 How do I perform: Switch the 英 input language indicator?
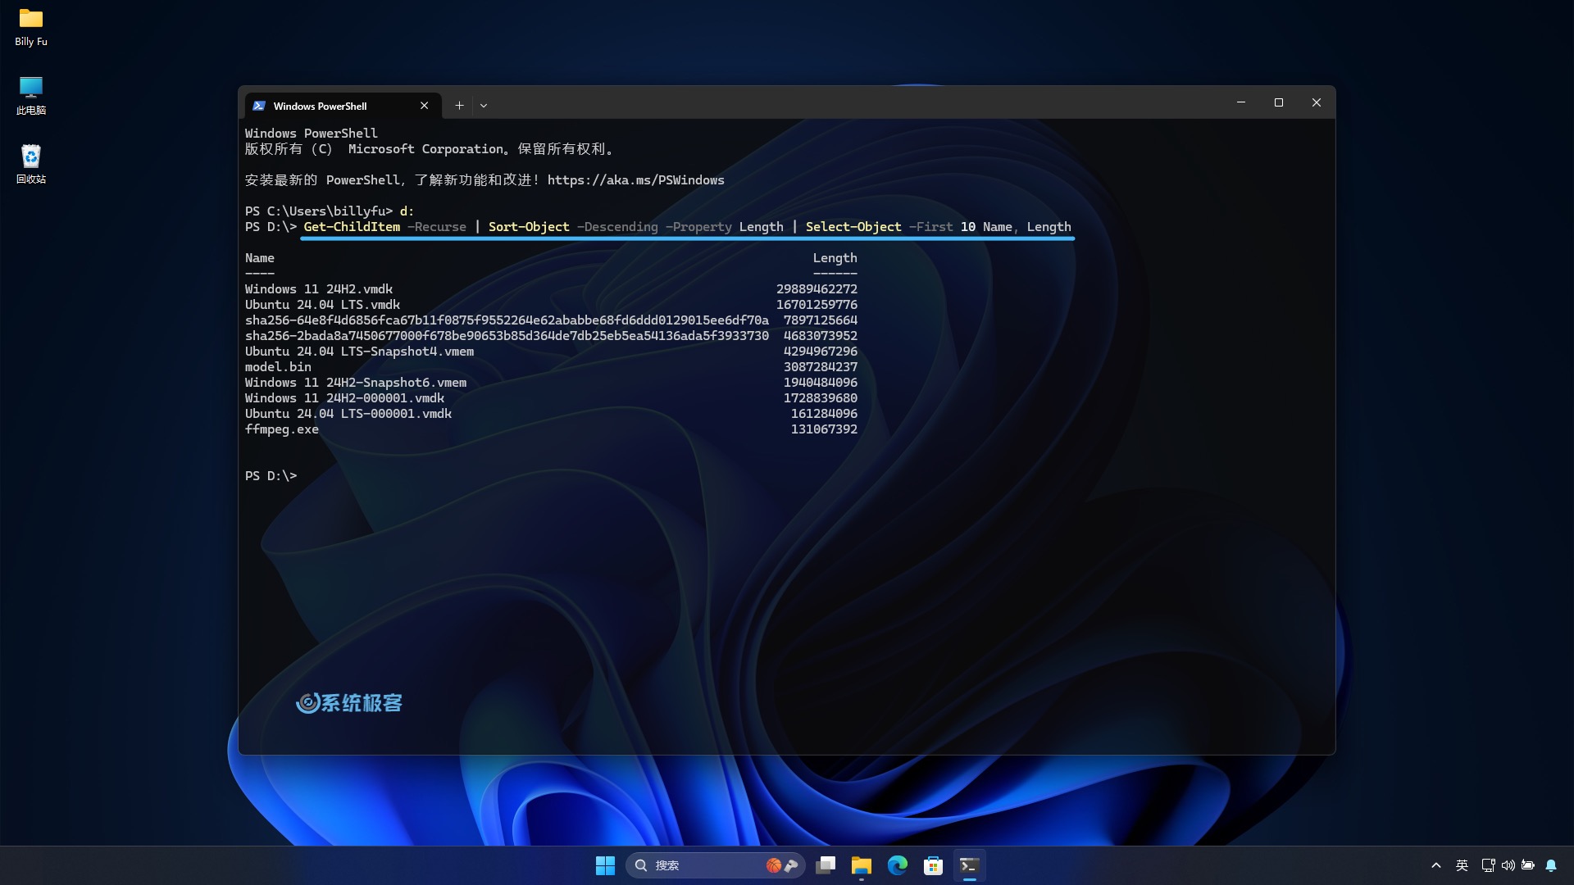[1463, 865]
